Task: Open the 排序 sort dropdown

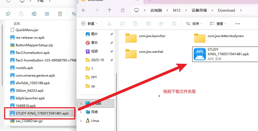Action: [194, 24]
